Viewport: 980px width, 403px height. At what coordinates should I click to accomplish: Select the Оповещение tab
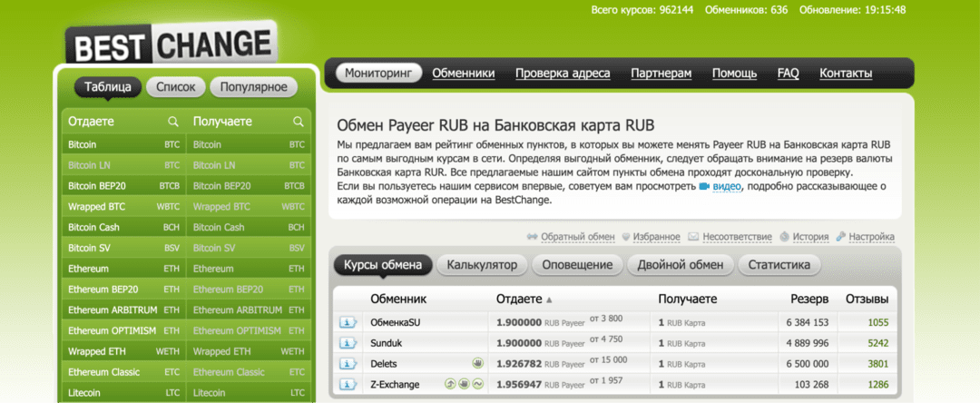tap(577, 265)
